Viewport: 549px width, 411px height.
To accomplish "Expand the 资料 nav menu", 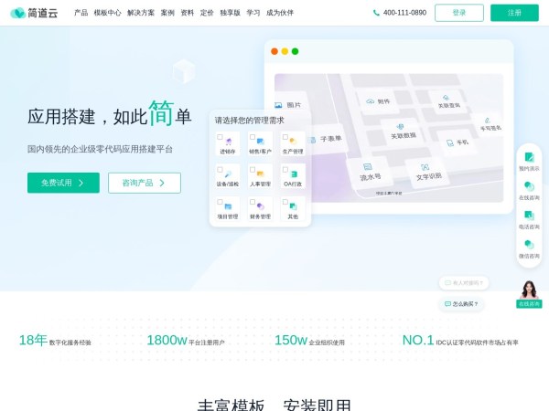I will pos(187,13).
